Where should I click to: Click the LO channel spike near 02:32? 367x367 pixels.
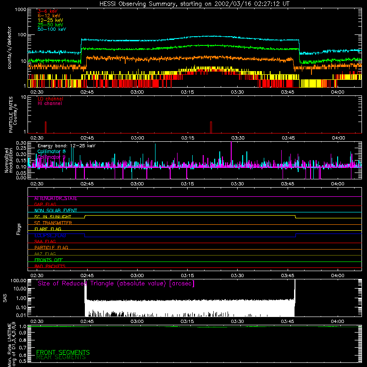tap(45, 128)
